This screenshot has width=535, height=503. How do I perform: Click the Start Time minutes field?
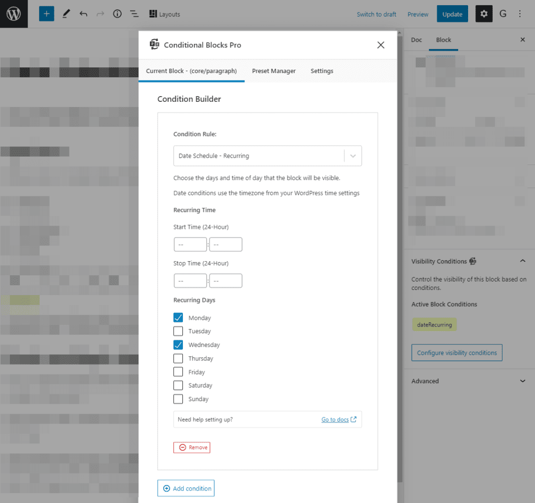pyautogui.click(x=226, y=244)
